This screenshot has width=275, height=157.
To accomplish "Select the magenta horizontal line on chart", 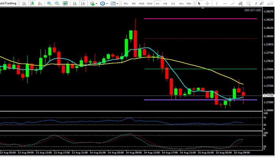I will (201, 19).
